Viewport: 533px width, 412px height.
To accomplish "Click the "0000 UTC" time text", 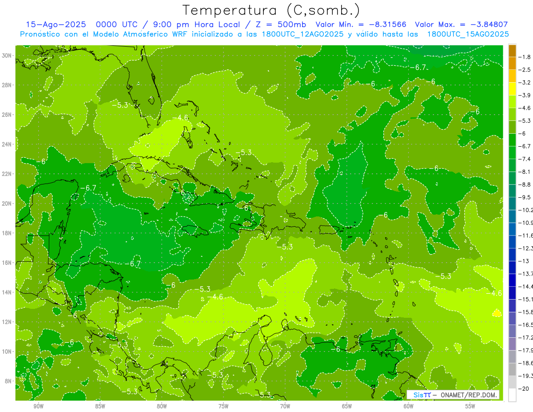I will [117, 24].
